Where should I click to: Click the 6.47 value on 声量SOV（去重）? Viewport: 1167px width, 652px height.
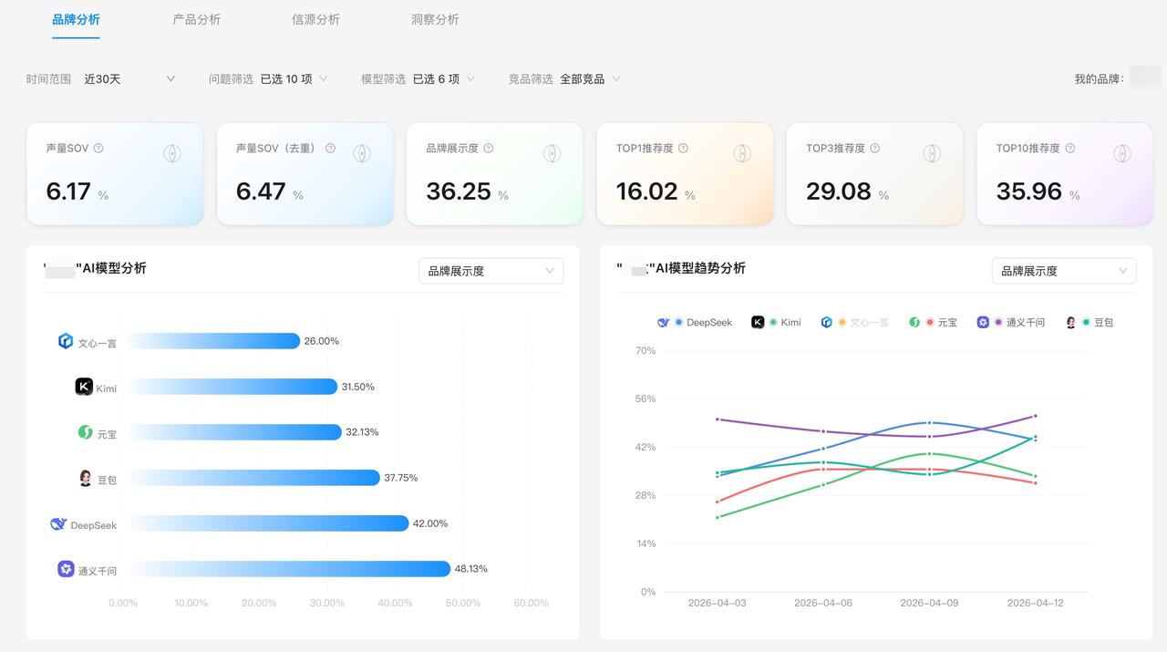click(261, 191)
